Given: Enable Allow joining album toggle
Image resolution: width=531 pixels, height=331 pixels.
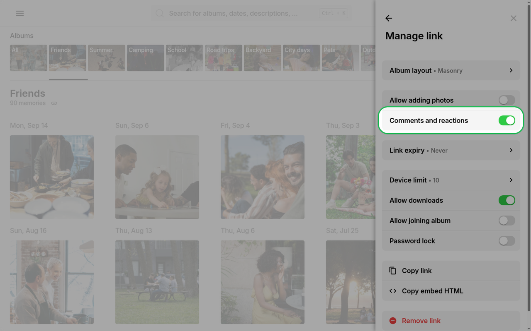Looking at the screenshot, I should [x=507, y=221].
